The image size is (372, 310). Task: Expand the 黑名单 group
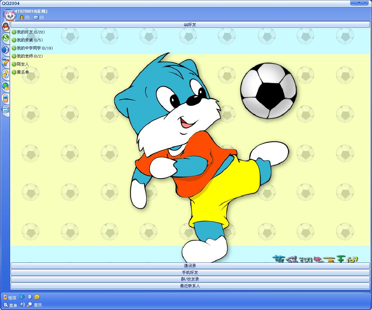20,72
